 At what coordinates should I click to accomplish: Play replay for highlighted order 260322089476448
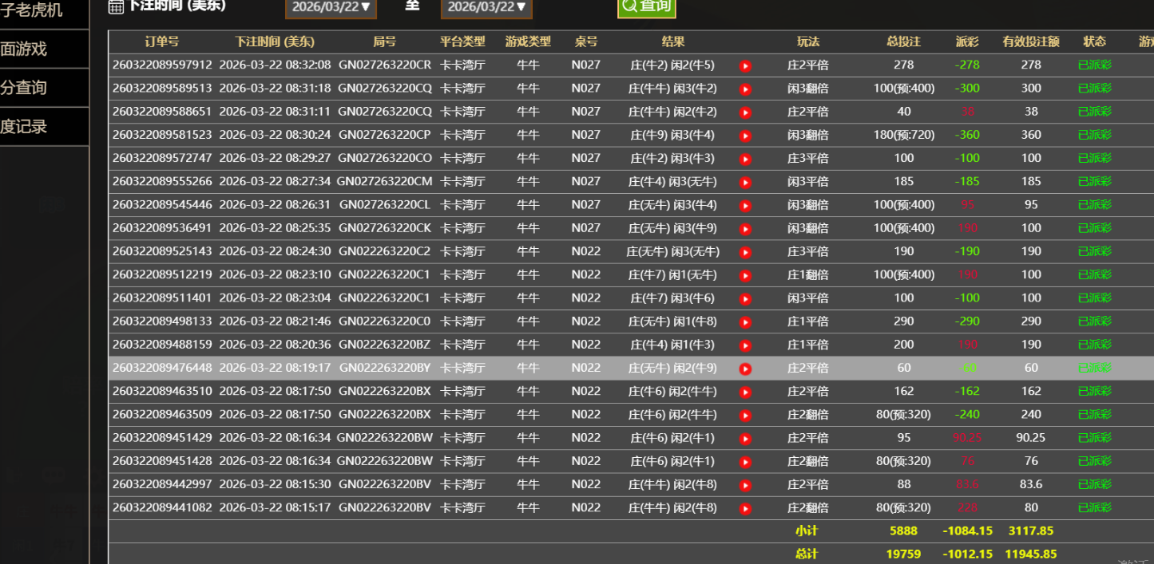[x=745, y=369]
